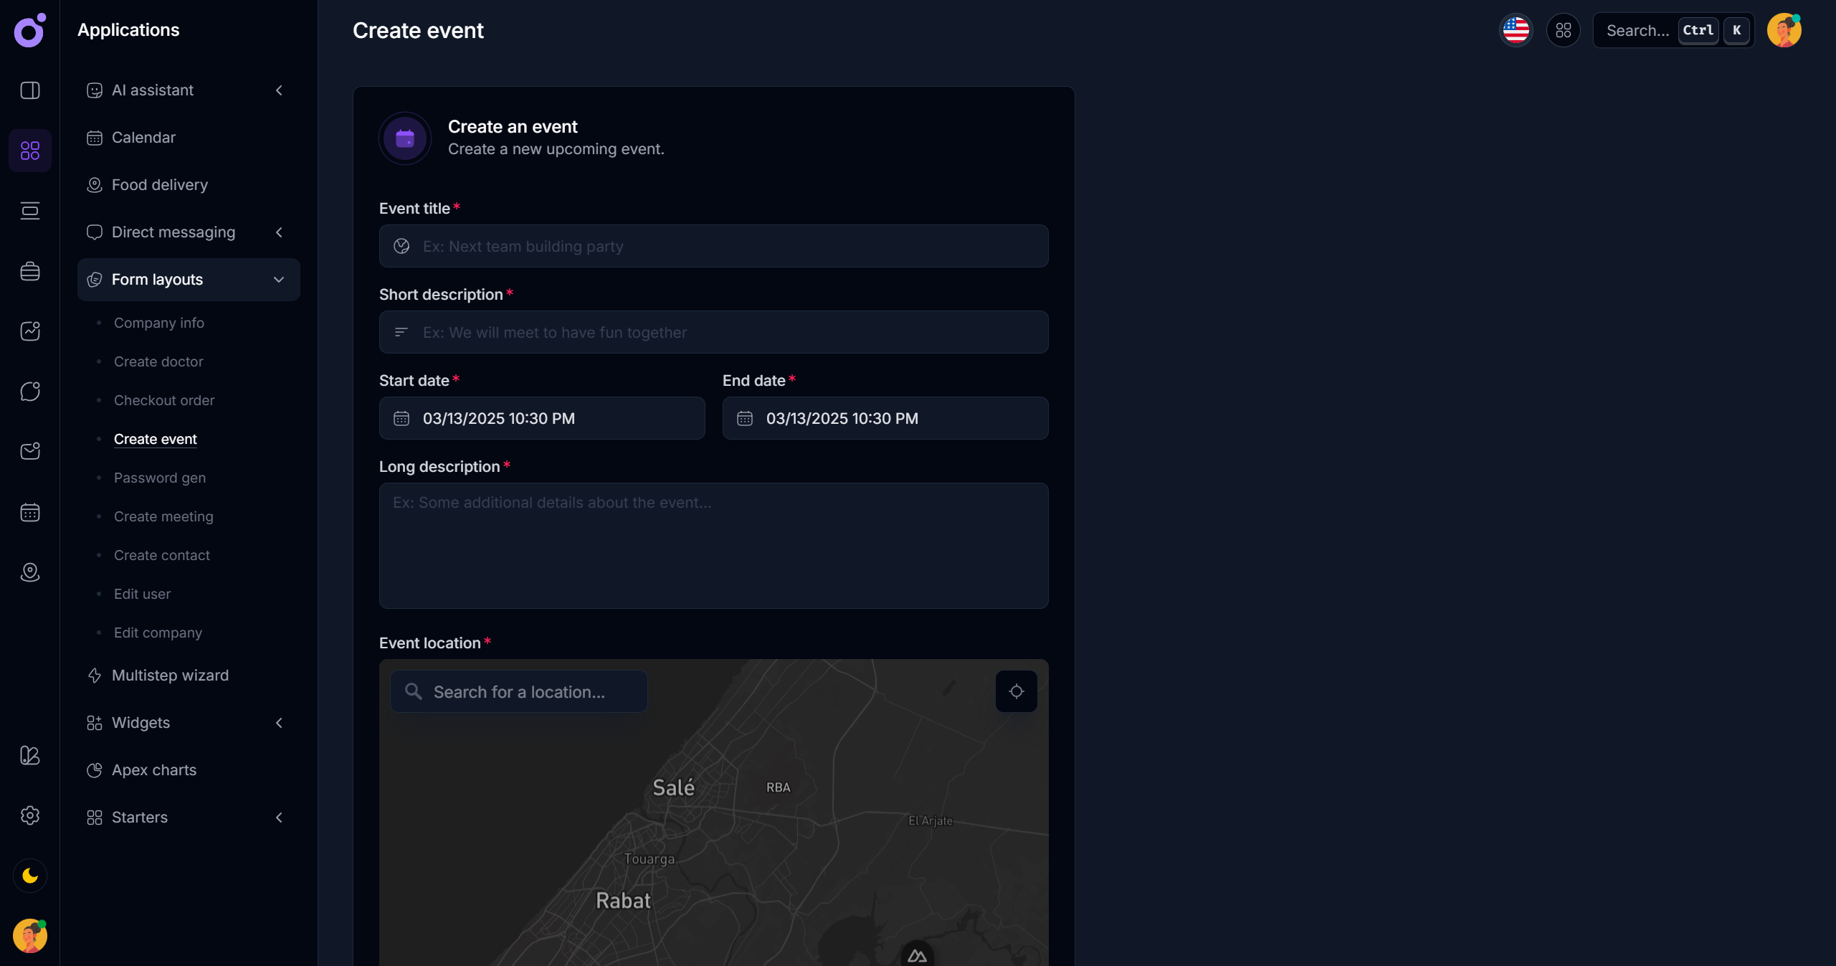Click the sidebar panel layout icon
Screen dimensions: 1836x966
point(29,90)
